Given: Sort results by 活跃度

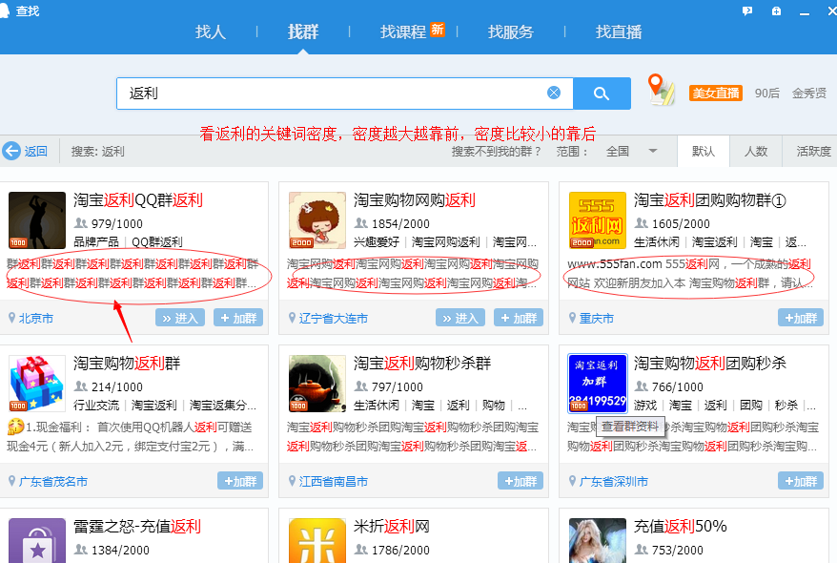Looking at the screenshot, I should pos(812,152).
